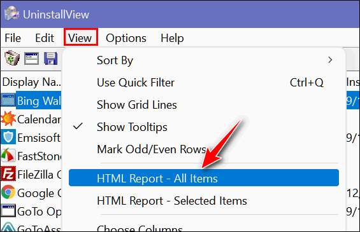Viewport: 360px width, 232px height.
Task: Click the properties window toolbar icon
Action: pos(31,58)
